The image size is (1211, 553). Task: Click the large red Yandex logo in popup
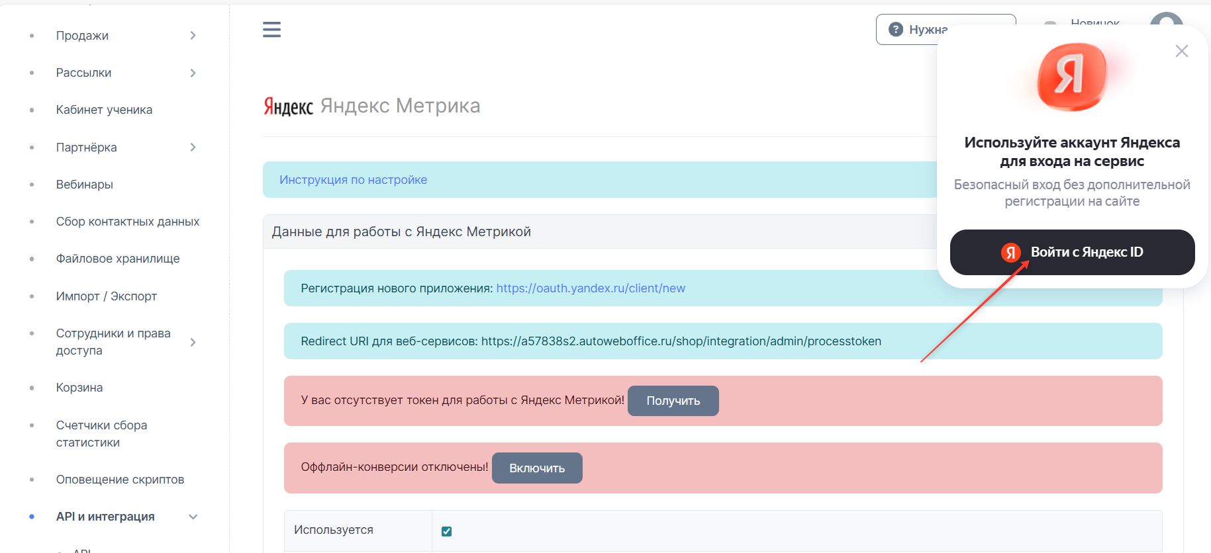1071,76
